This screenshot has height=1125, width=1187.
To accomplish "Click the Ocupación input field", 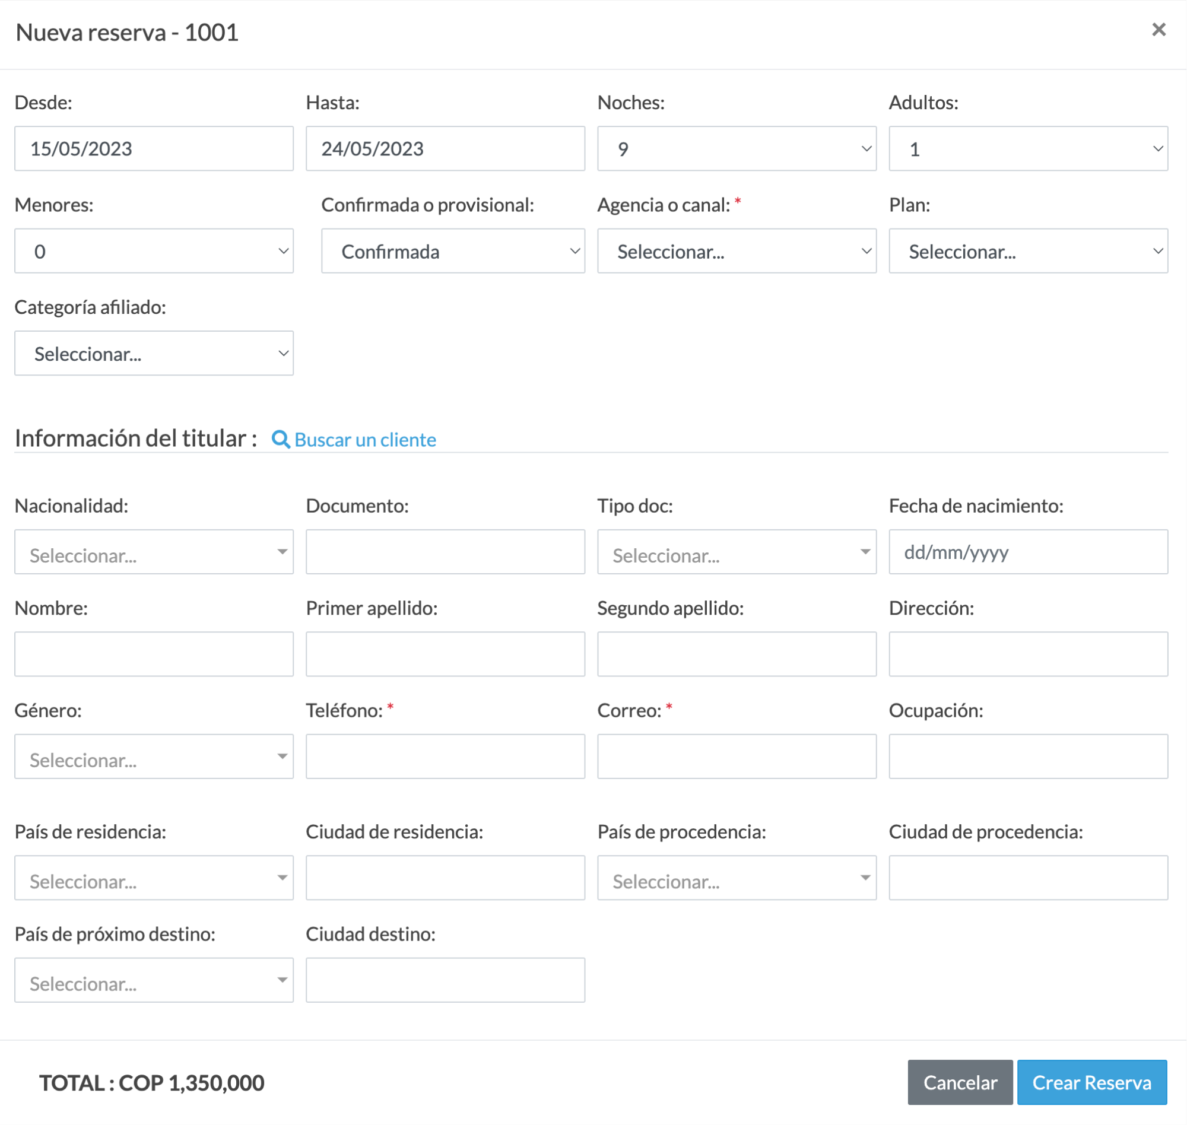I will pyautogui.click(x=1028, y=756).
